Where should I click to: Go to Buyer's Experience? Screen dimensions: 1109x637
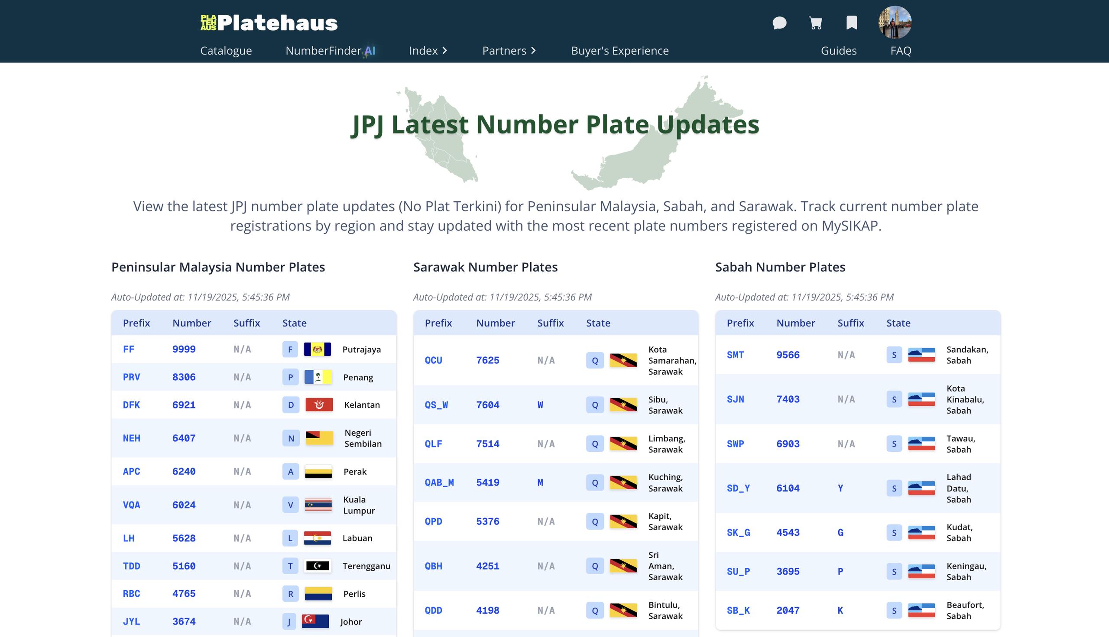pos(619,51)
